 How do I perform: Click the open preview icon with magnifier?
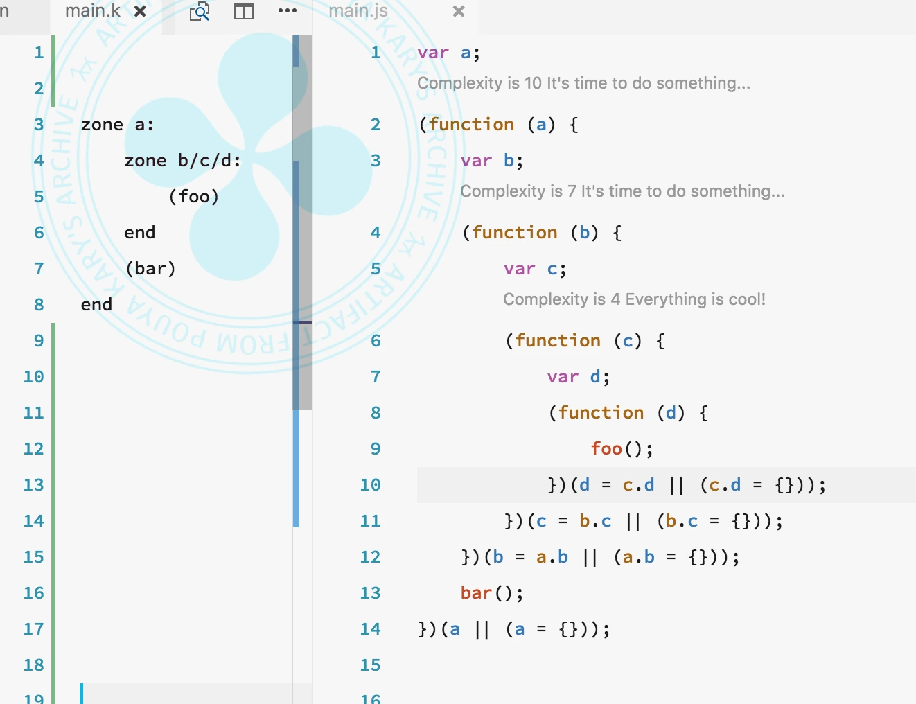click(200, 12)
